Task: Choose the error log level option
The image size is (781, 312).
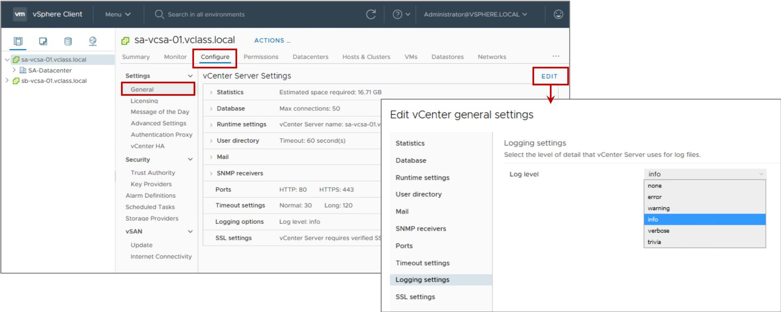Action: tap(704, 197)
